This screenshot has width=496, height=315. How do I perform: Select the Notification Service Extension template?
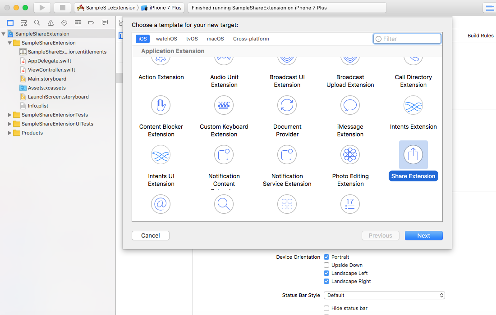click(x=287, y=155)
